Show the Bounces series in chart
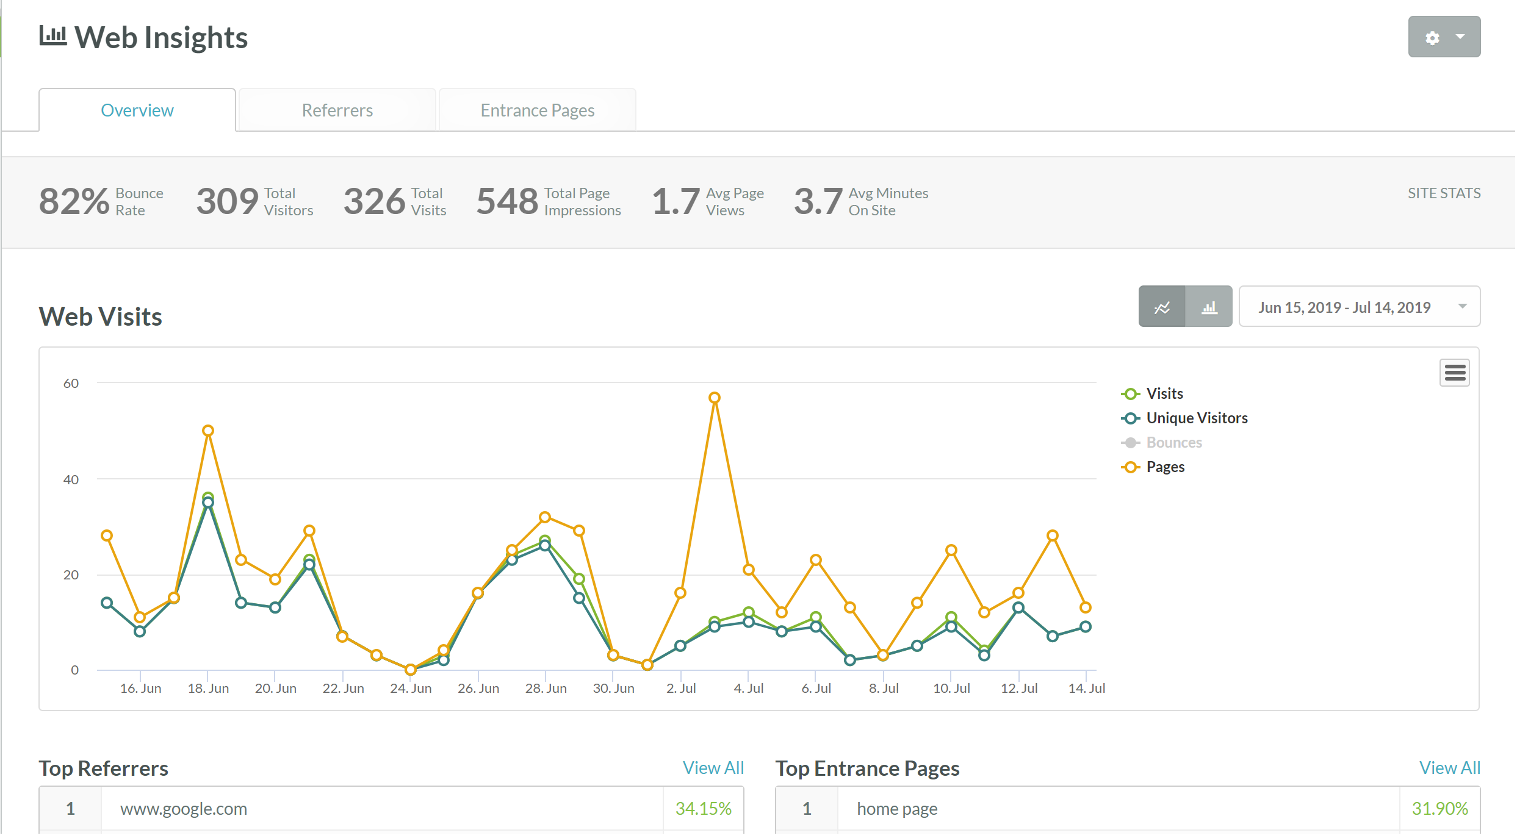1517x838 pixels. coord(1173,443)
